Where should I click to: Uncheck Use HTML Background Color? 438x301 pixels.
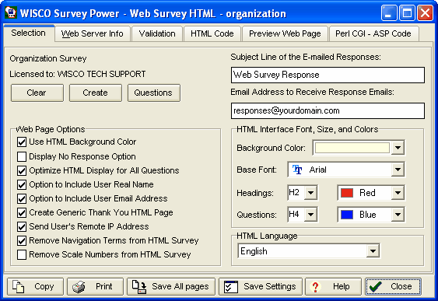[22, 142]
